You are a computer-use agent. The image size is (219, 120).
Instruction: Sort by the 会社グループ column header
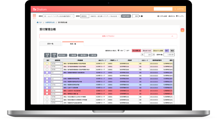[x=101, y=60]
